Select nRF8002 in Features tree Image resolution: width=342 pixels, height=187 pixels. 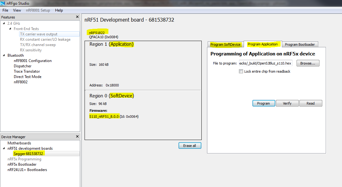click(21, 82)
